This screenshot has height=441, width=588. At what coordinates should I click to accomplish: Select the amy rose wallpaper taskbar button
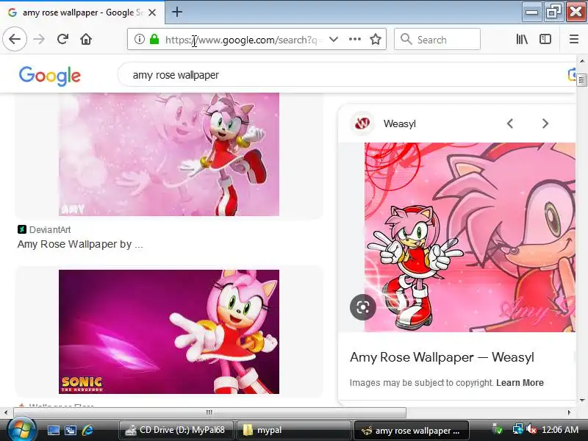pyautogui.click(x=412, y=430)
